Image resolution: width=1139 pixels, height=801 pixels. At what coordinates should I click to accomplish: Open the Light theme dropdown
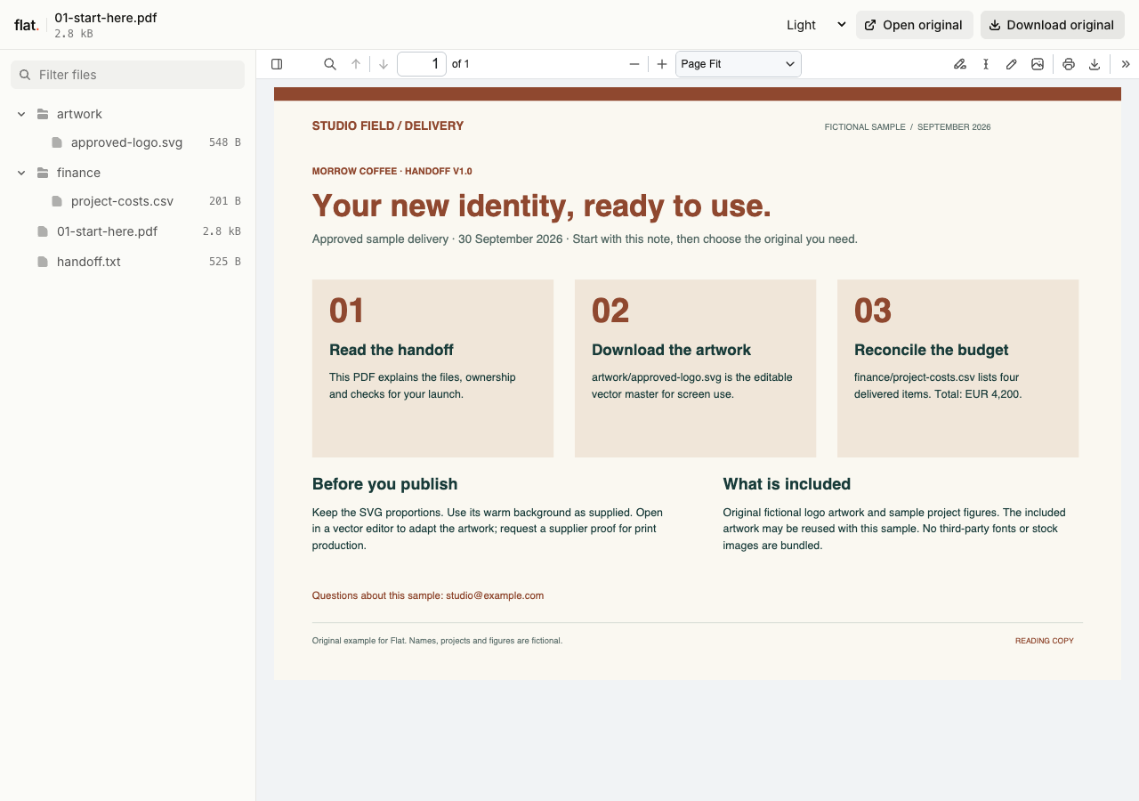point(814,25)
